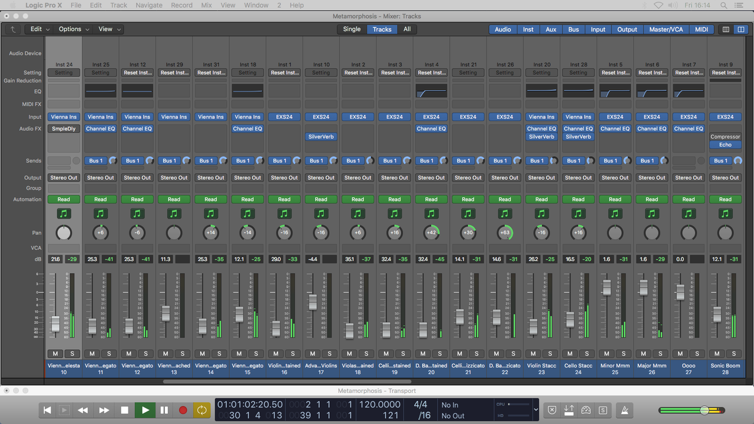Open EXS24 instrument slot on Inst 9

[725, 117]
